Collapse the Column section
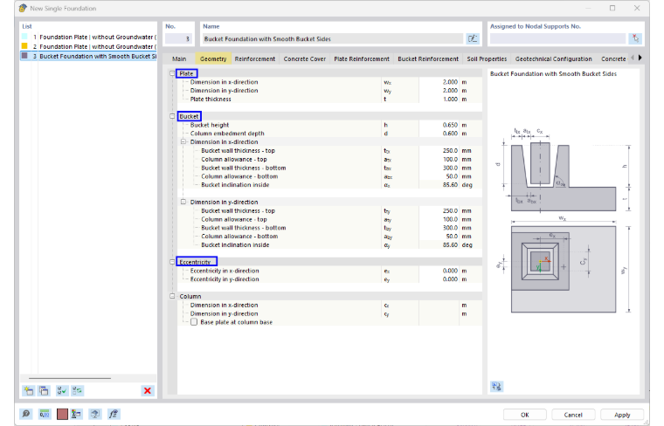 coord(172,296)
